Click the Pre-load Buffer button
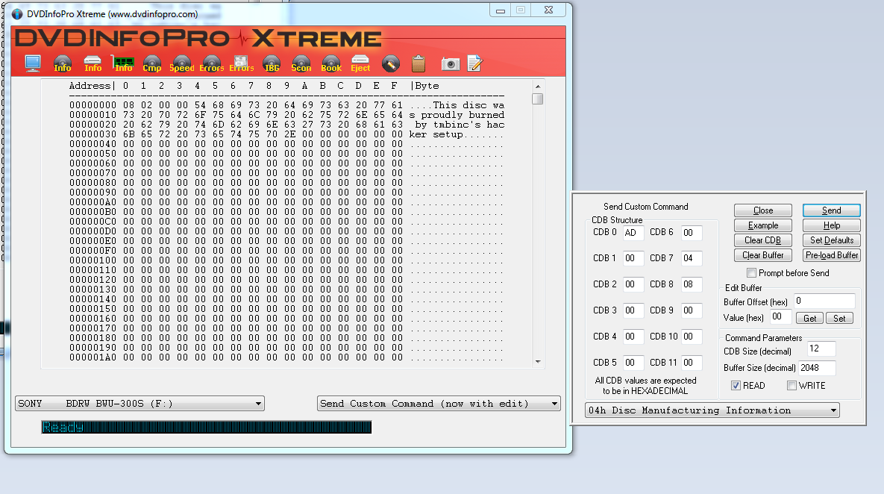 point(832,255)
